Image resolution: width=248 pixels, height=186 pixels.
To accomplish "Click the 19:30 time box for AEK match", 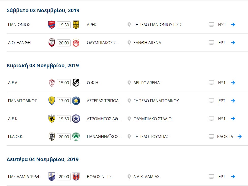I will 64,119.
